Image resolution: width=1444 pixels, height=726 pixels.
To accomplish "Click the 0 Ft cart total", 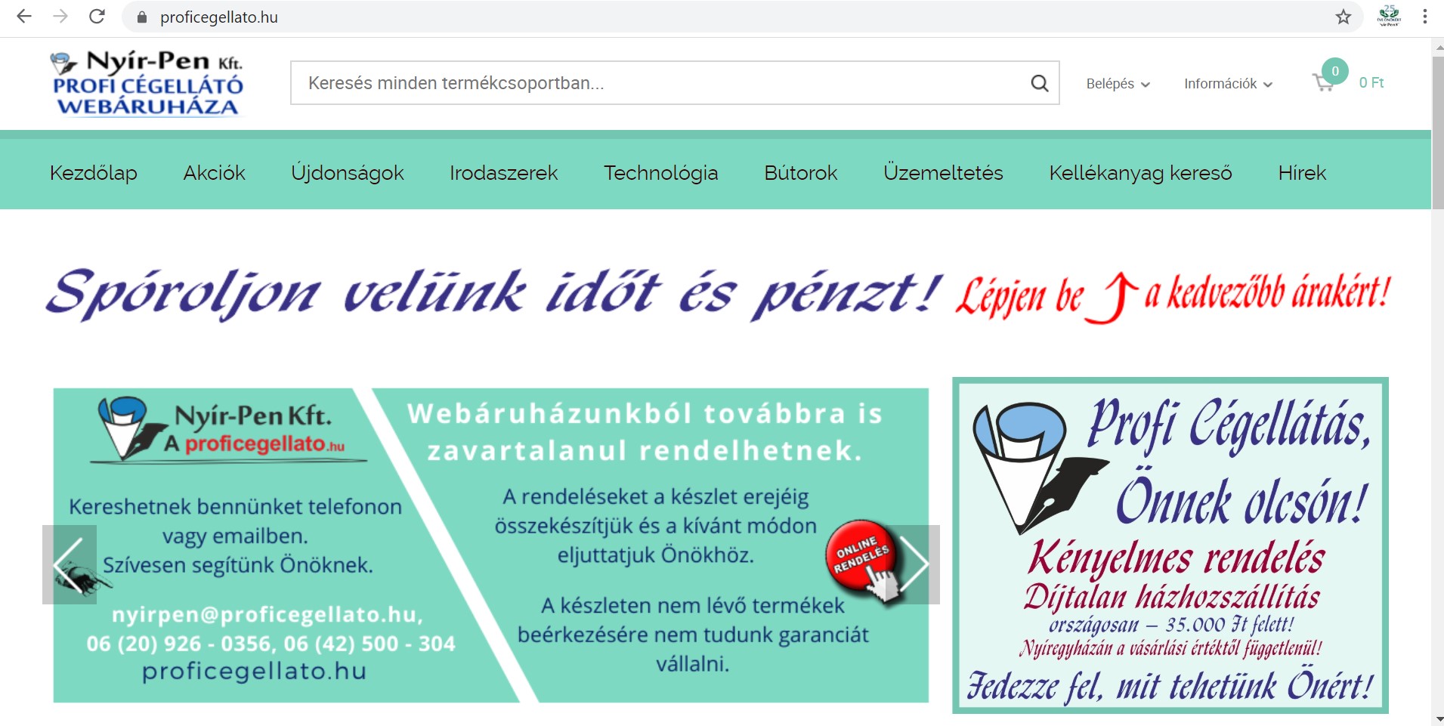I will tap(1371, 83).
